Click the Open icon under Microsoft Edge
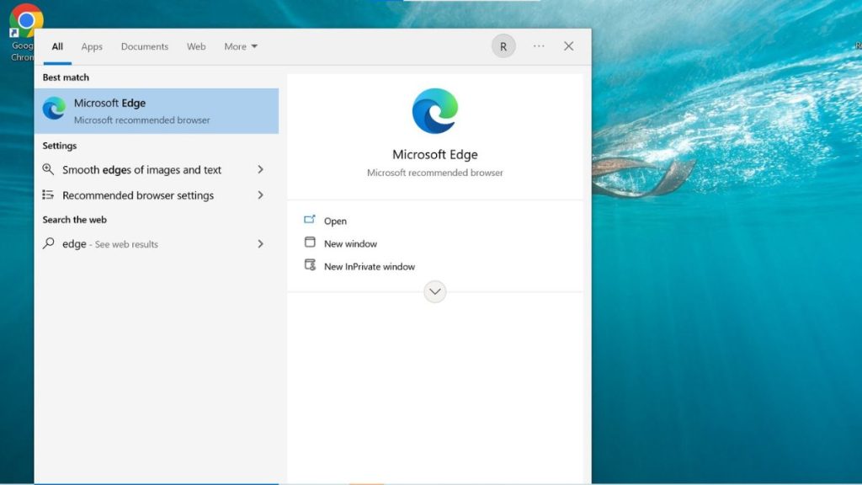The height and width of the screenshot is (485, 862). (309, 220)
